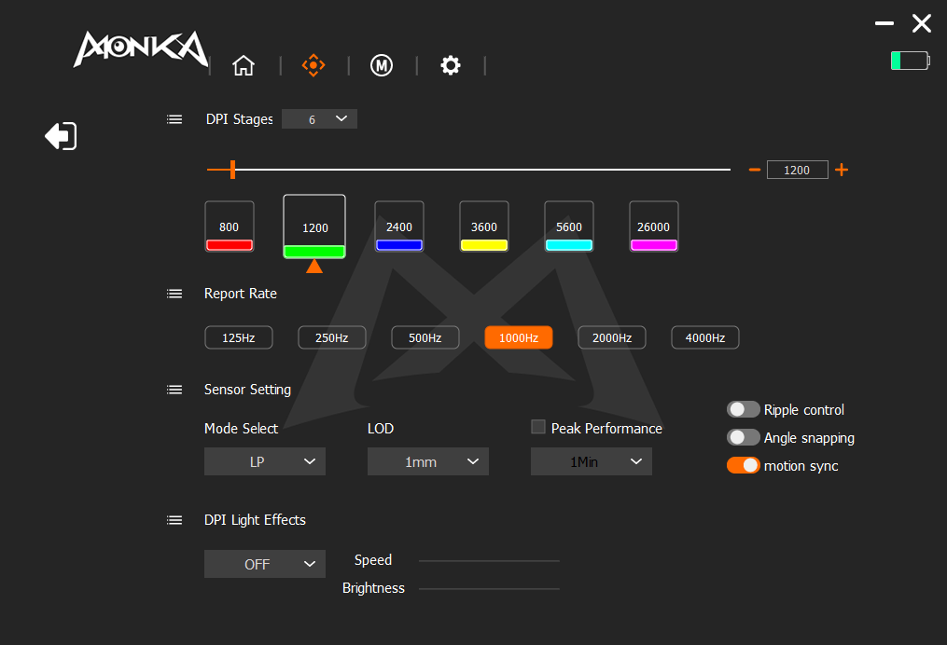
Task: Open the gear settings page
Action: tap(451, 65)
